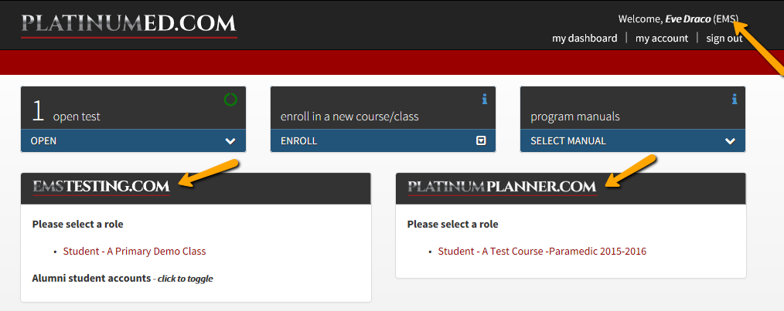This screenshot has width=784, height=311.
Task: Click the chevron on SELECT MANUAL bar
Action: coord(730,141)
